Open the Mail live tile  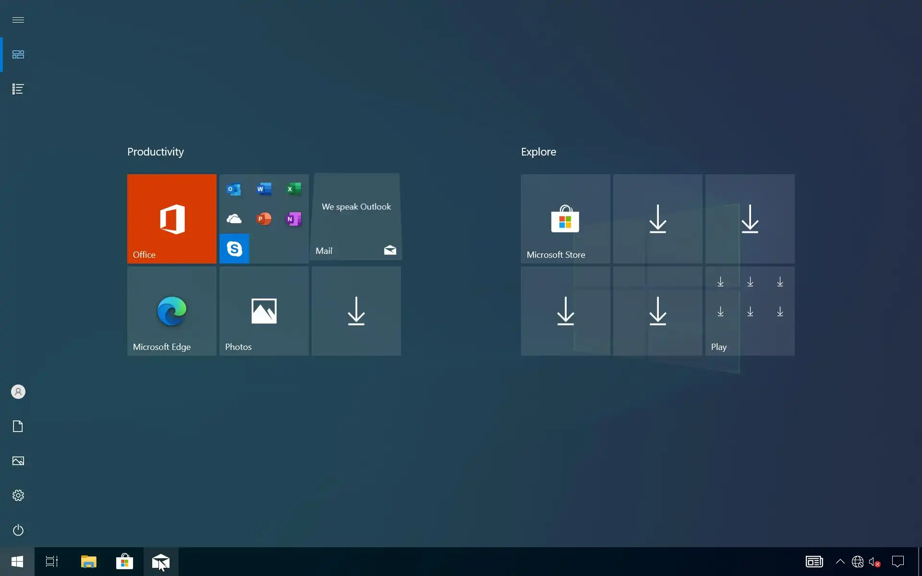click(356, 217)
